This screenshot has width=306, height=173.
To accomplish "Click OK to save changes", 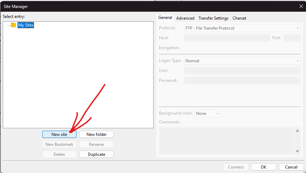I will 263,167.
